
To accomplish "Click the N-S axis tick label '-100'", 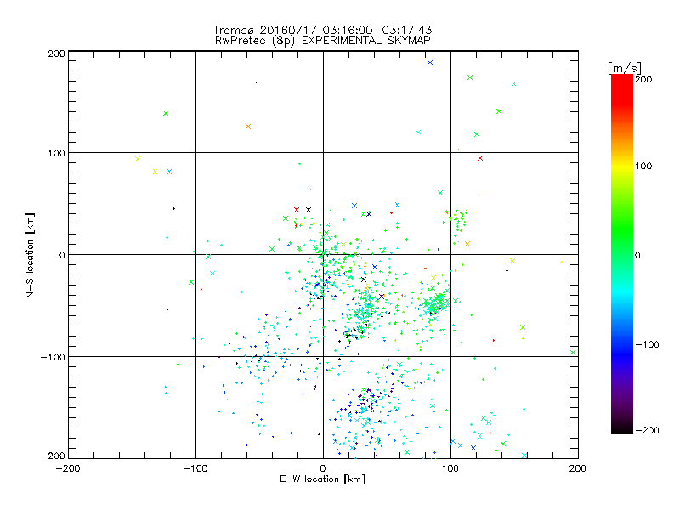I will [53, 357].
